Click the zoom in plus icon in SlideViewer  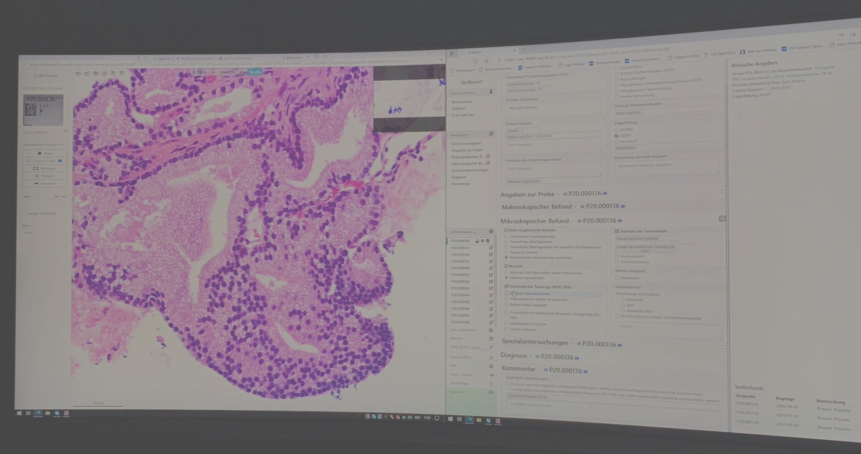click(78, 73)
